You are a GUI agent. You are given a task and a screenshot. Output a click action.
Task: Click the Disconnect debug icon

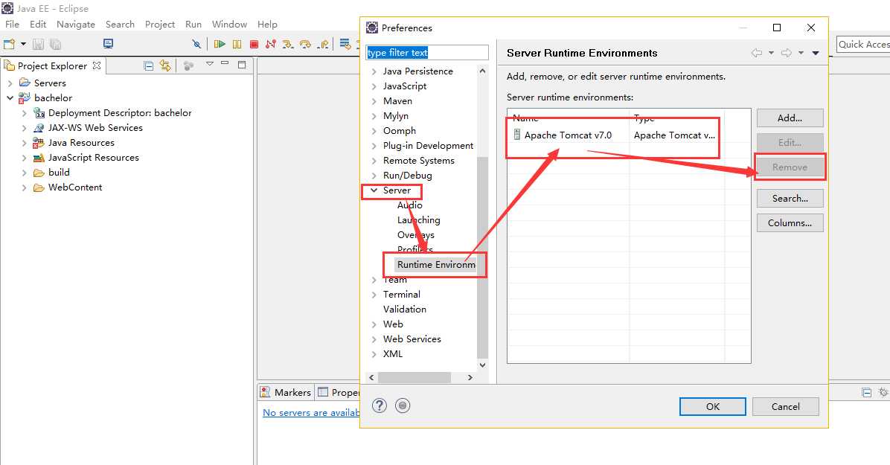(271, 44)
